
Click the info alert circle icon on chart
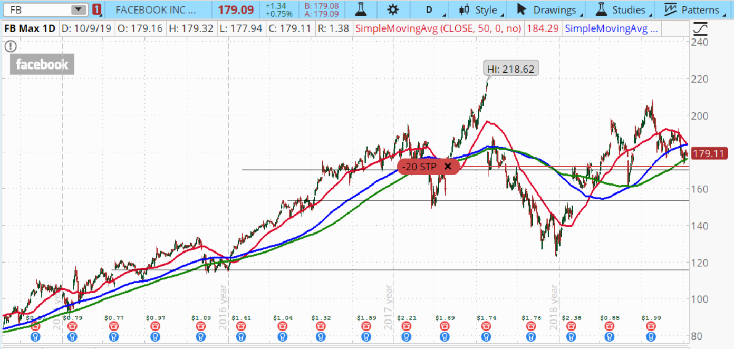[10, 46]
